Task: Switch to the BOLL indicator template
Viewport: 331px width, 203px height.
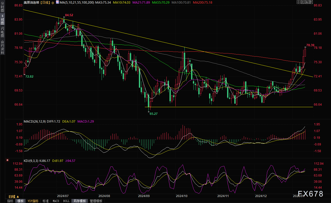Action: tap(66, 201)
